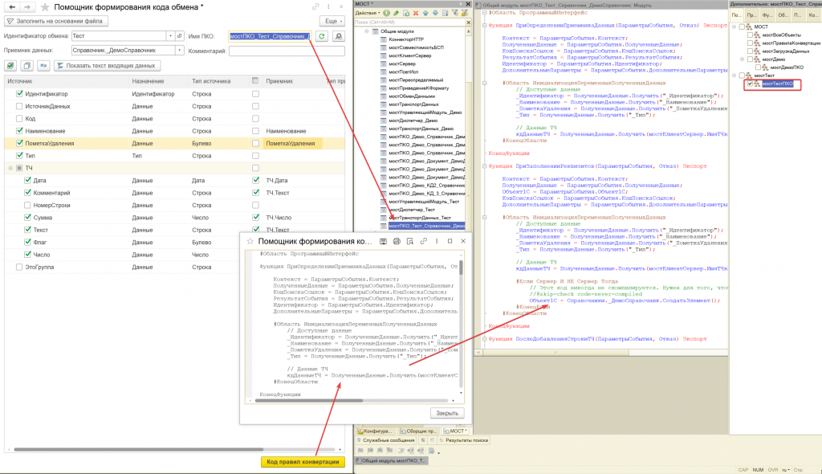This screenshot has height=474, width=822.
Task: Star the form as favorite
Action: [x=44, y=6]
